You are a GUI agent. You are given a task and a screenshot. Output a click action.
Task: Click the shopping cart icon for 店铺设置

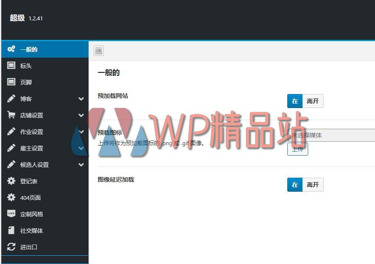click(11, 115)
